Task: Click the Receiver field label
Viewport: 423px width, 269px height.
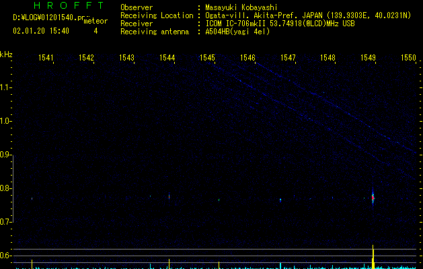Action: pyautogui.click(x=137, y=24)
